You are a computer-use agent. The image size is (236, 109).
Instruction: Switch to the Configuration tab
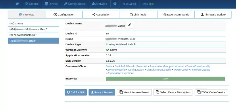(x=64, y=15)
